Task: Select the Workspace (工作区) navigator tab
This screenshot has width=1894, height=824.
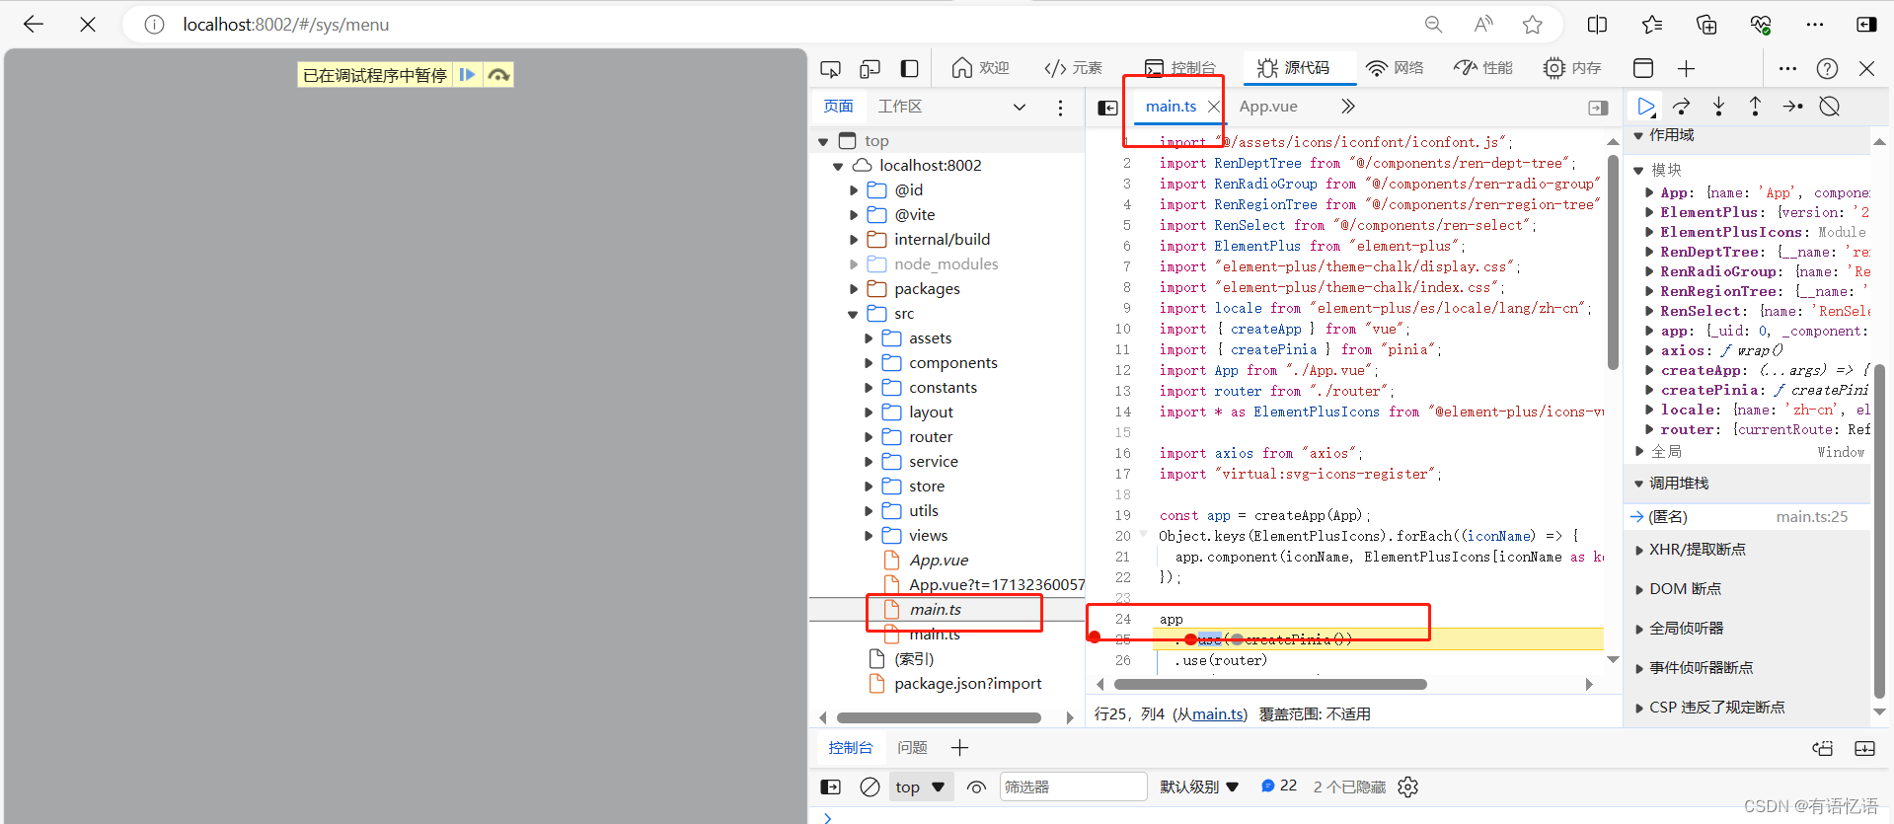Action: coord(900,107)
